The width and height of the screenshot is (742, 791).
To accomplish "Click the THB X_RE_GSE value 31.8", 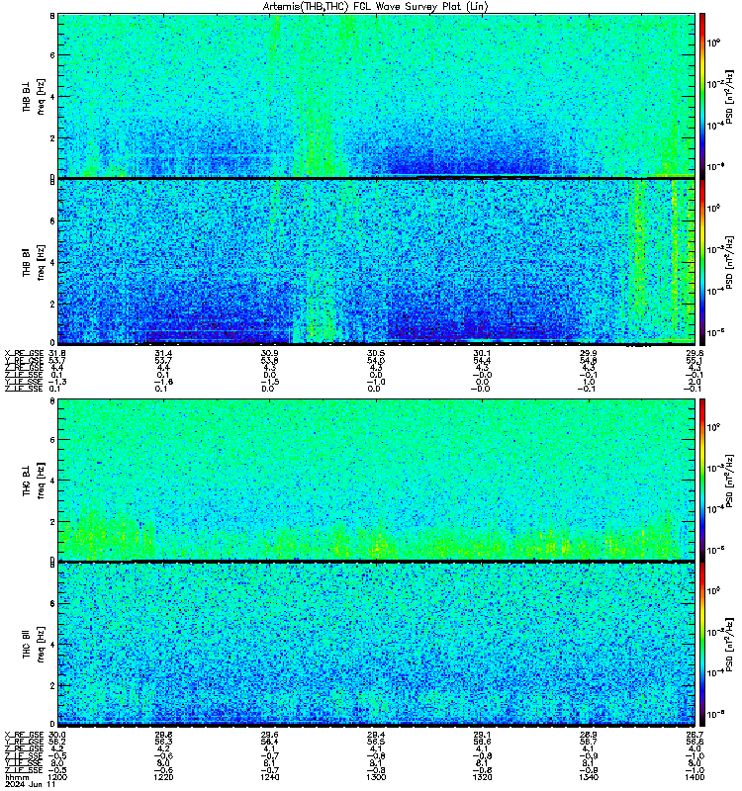I will (x=57, y=353).
